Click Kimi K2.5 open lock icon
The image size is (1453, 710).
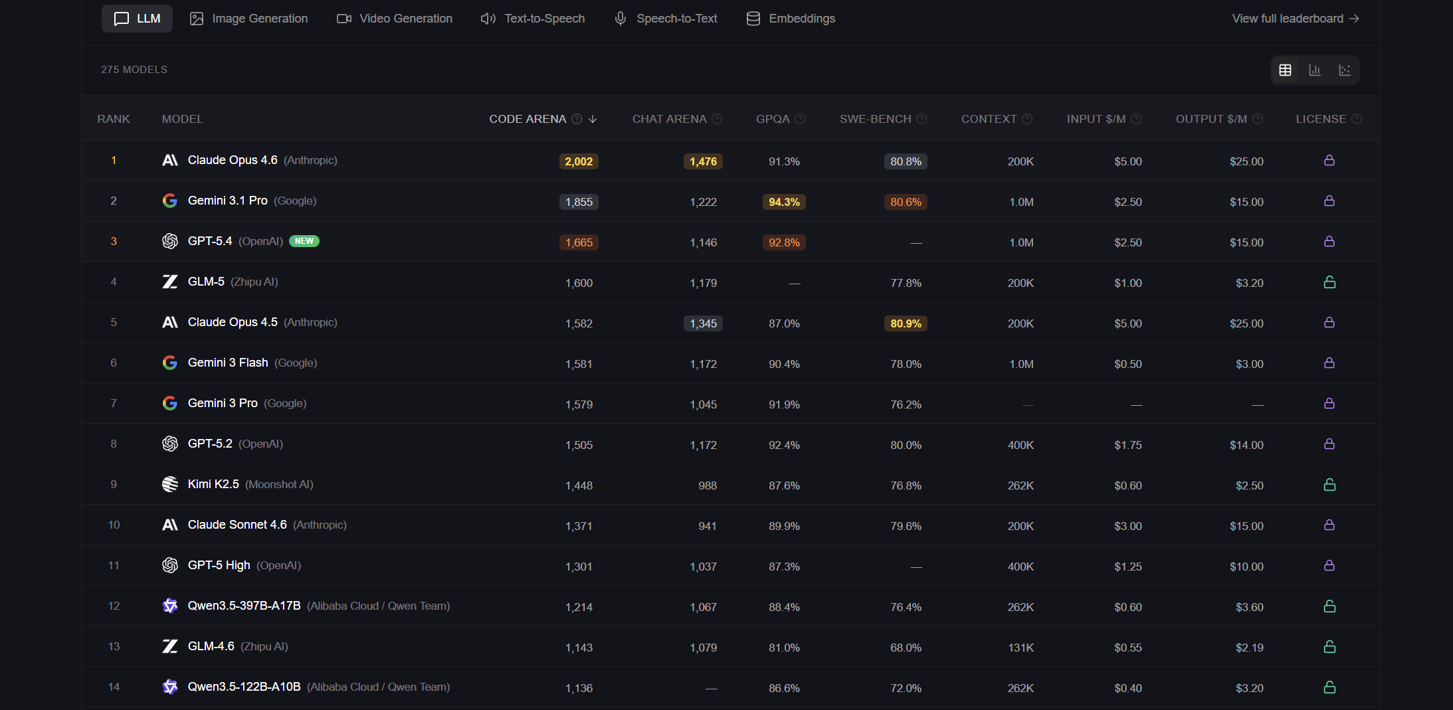[1329, 484]
